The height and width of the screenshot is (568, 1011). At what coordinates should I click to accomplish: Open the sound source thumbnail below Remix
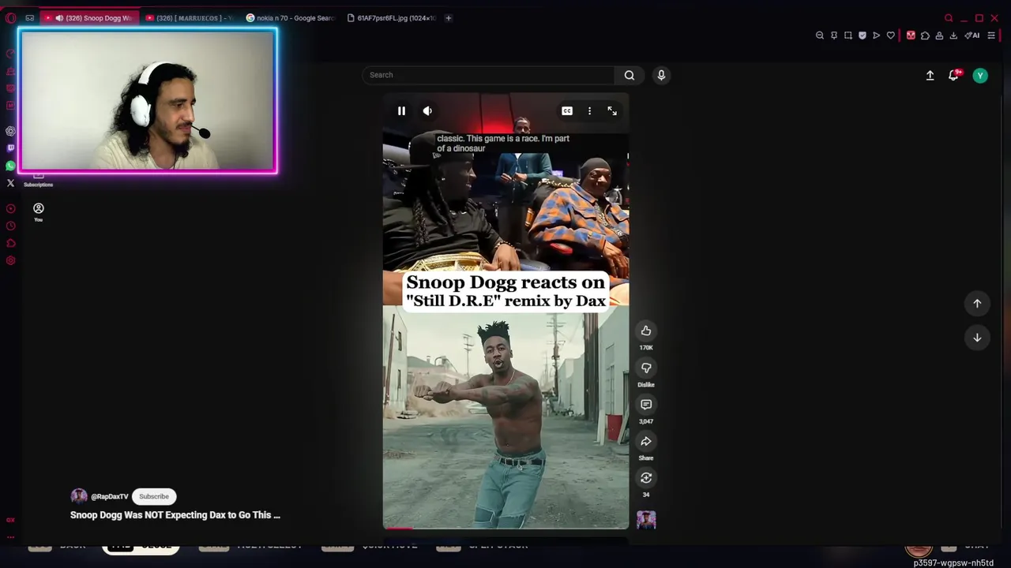click(646, 520)
